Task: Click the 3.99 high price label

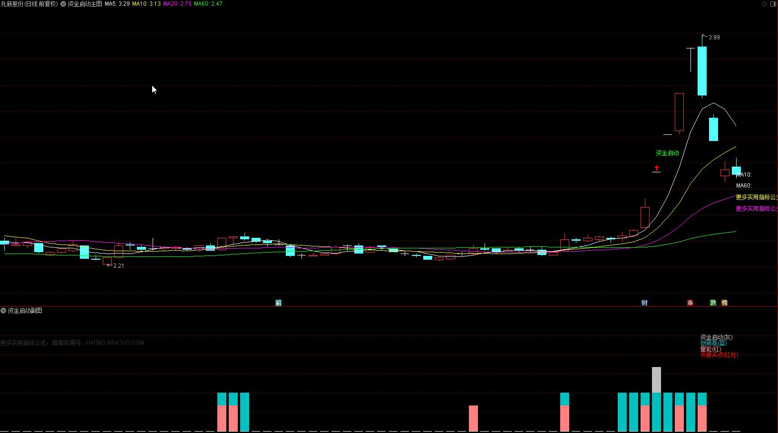Action: pos(714,38)
